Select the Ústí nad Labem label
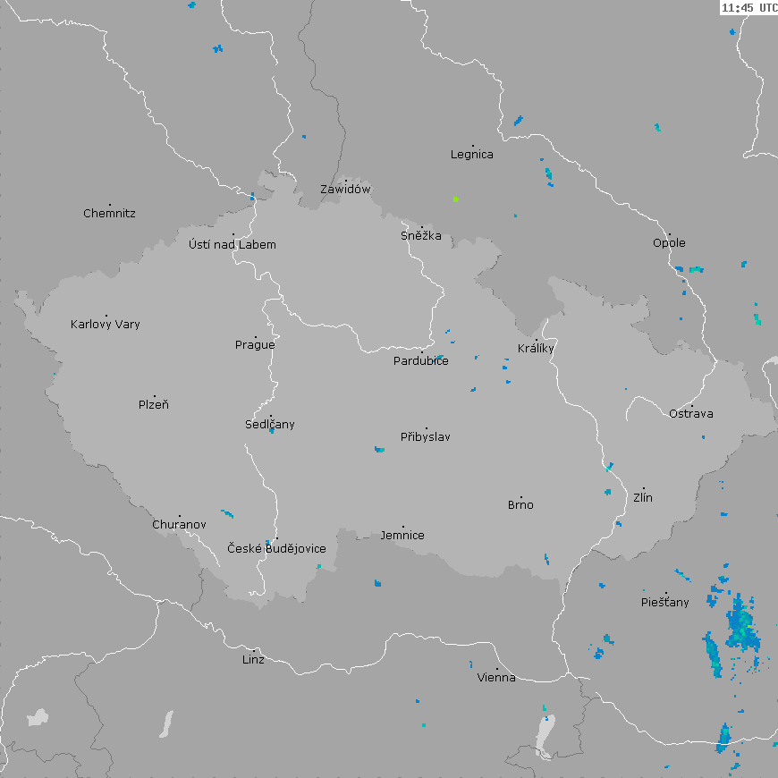This screenshot has height=778, width=778. (x=233, y=245)
